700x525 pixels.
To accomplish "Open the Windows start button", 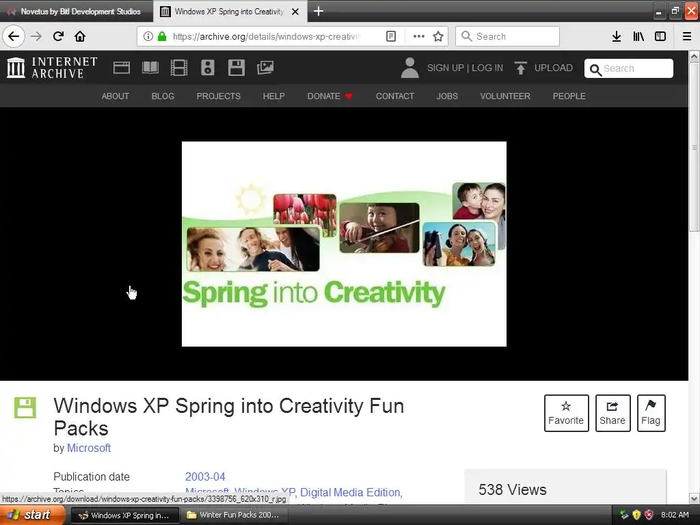I will click(x=32, y=515).
